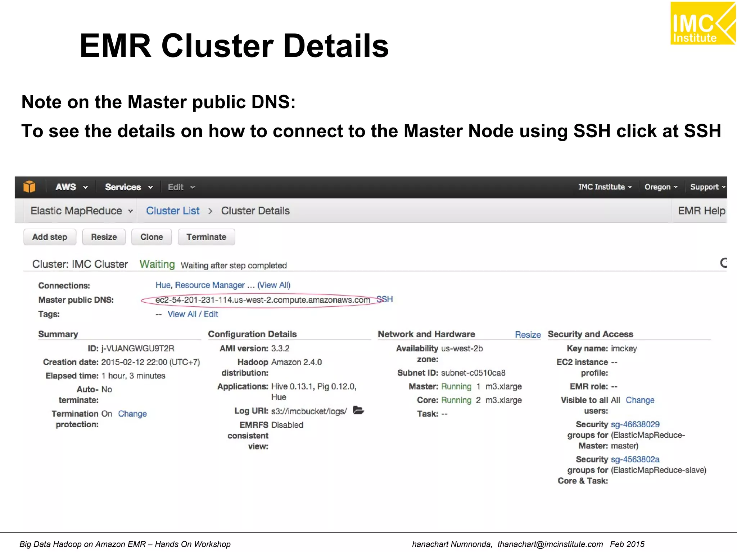Change region via the Oregon dropdown
Image resolution: width=737 pixels, height=552 pixels.
pos(661,187)
